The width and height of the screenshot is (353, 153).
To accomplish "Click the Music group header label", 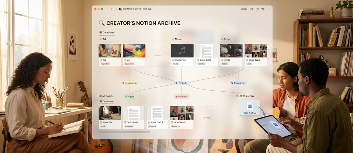I will click(178, 39).
